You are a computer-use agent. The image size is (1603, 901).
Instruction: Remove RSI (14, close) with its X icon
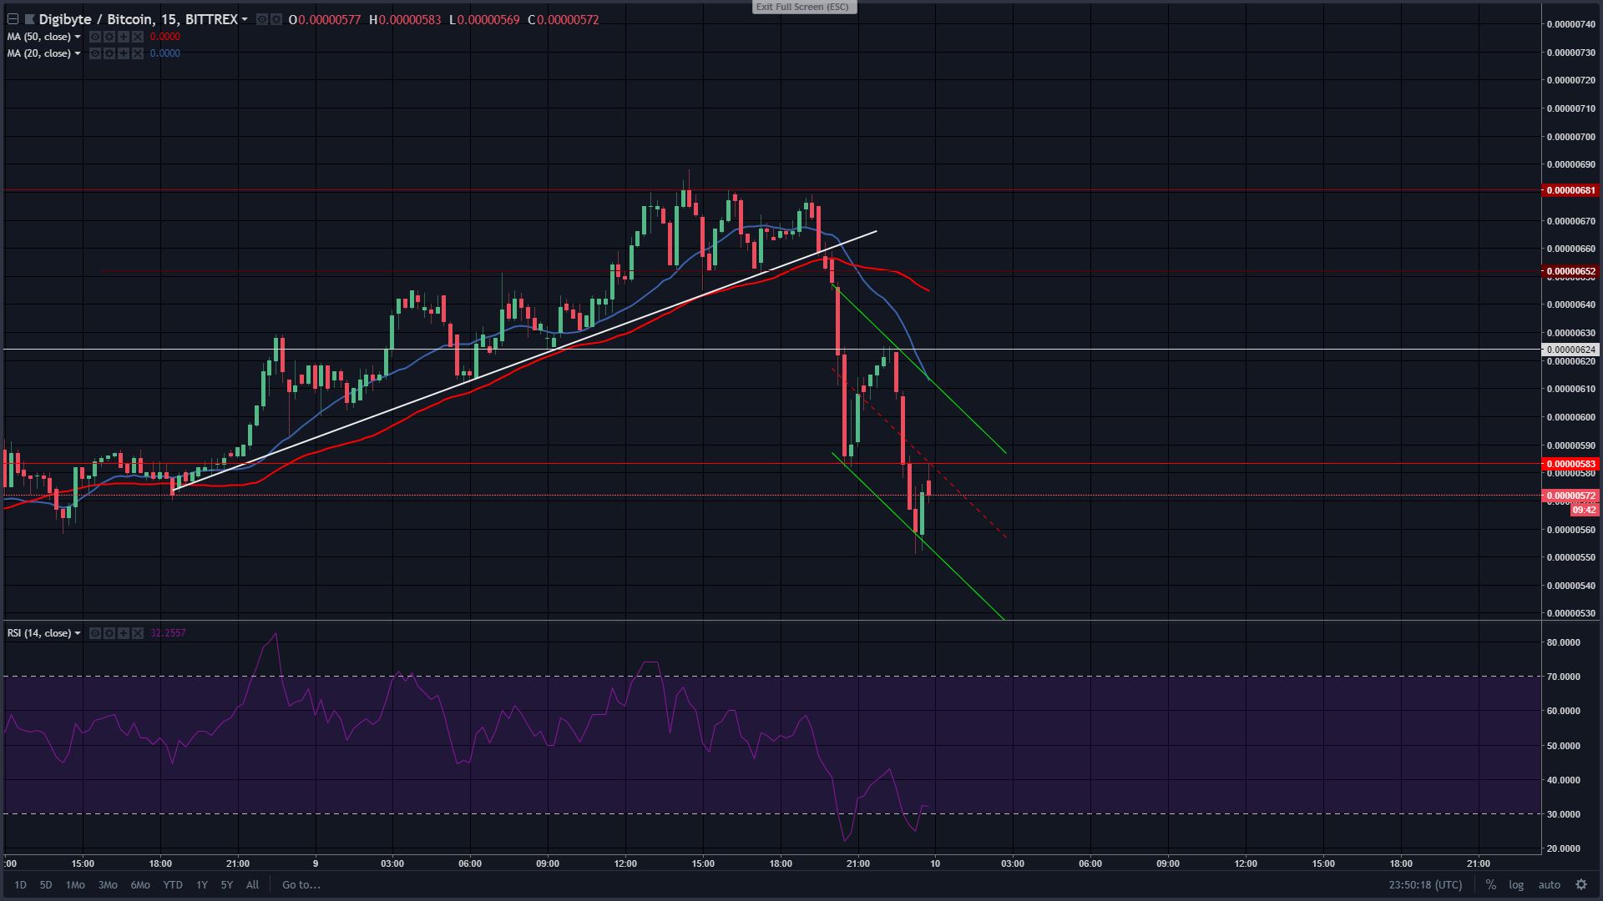[x=138, y=633]
